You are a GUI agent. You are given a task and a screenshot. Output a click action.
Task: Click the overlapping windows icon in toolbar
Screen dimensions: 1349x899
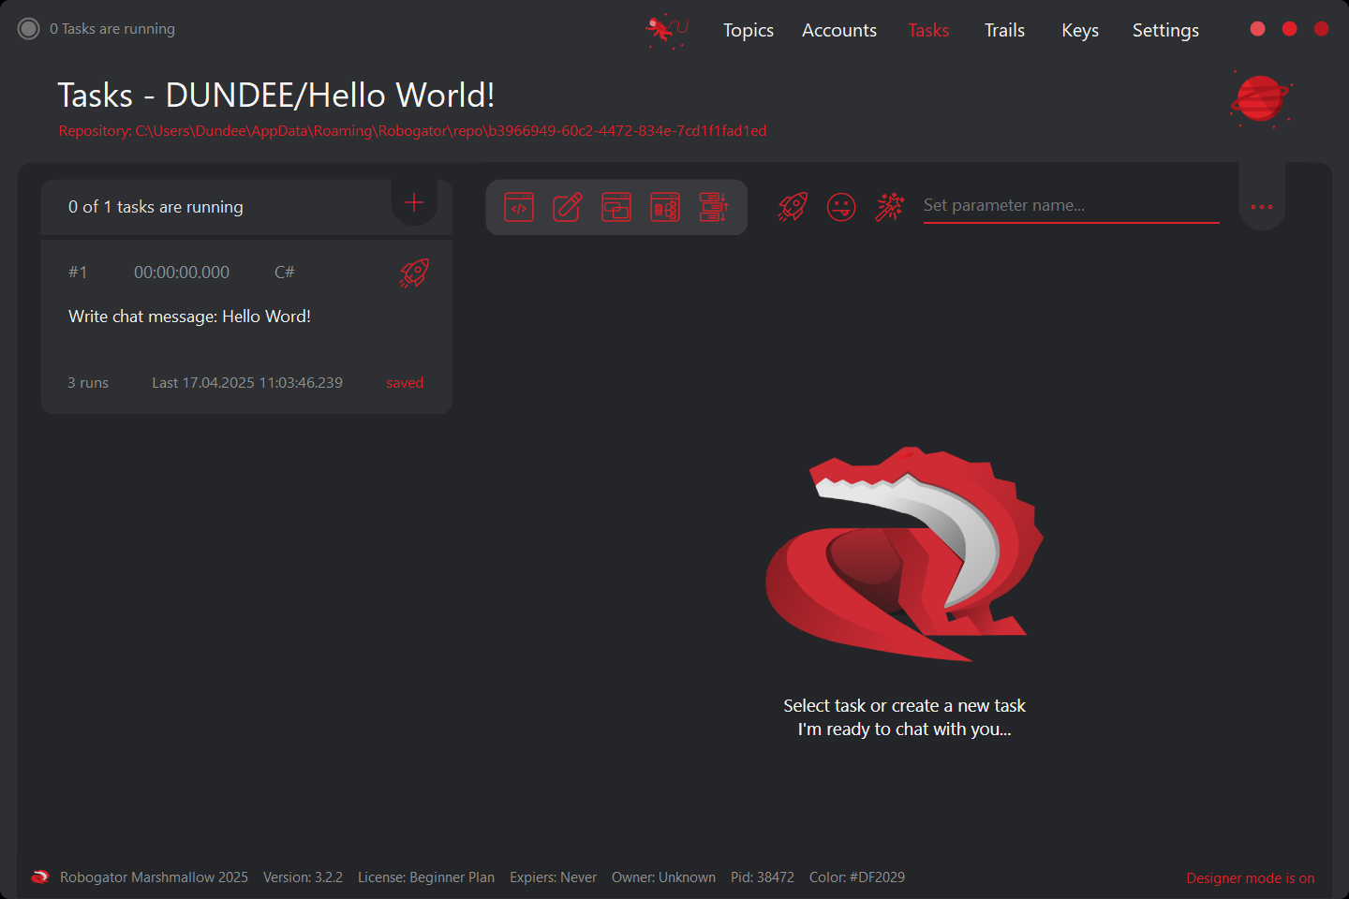tap(616, 207)
